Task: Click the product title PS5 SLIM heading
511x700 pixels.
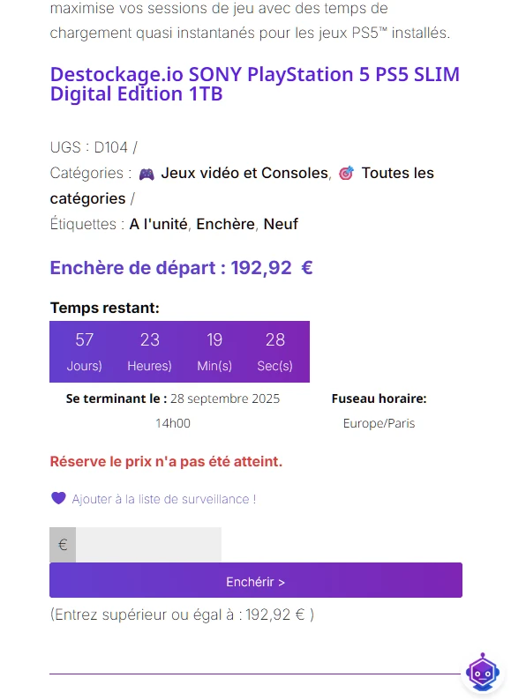Action: (x=255, y=84)
